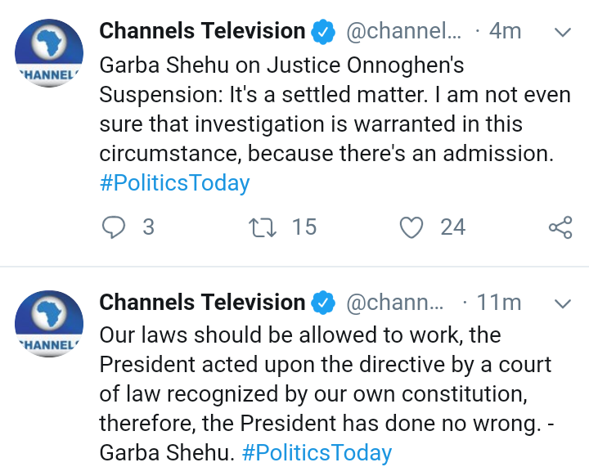
Task: Tap the share icon on the first tweet
Action: coord(560,227)
